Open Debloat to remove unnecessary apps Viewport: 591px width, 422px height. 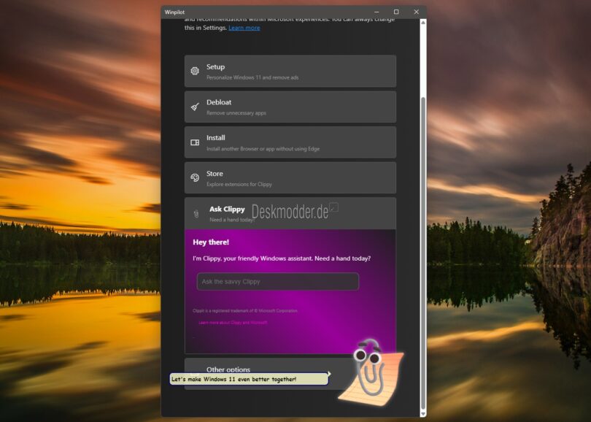click(290, 107)
